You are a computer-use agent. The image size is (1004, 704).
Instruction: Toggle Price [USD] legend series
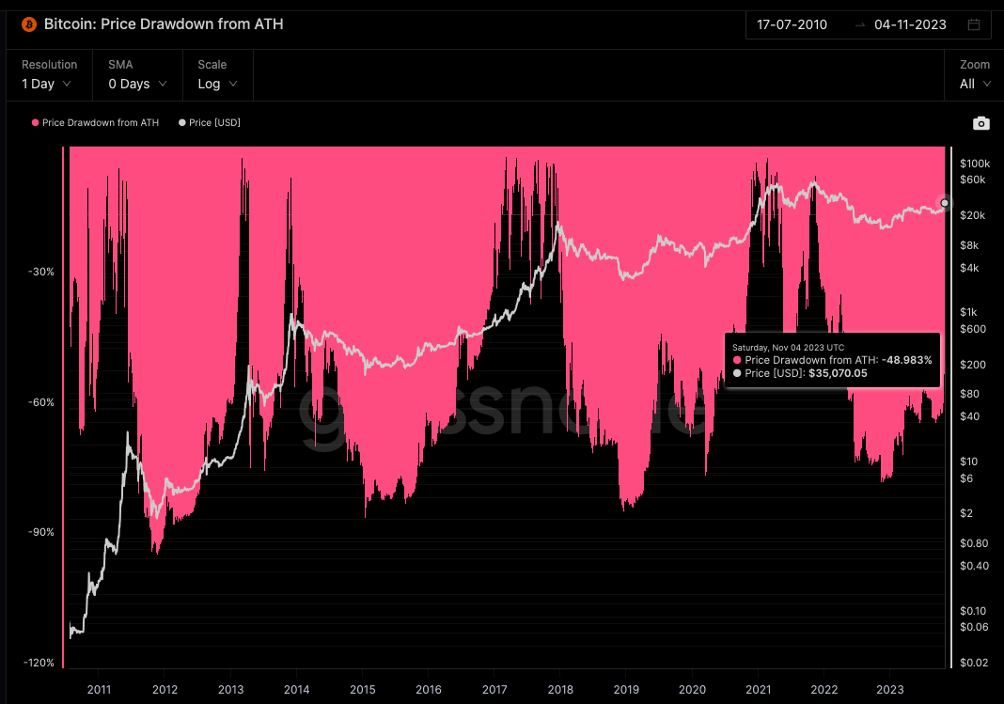pyautogui.click(x=210, y=123)
